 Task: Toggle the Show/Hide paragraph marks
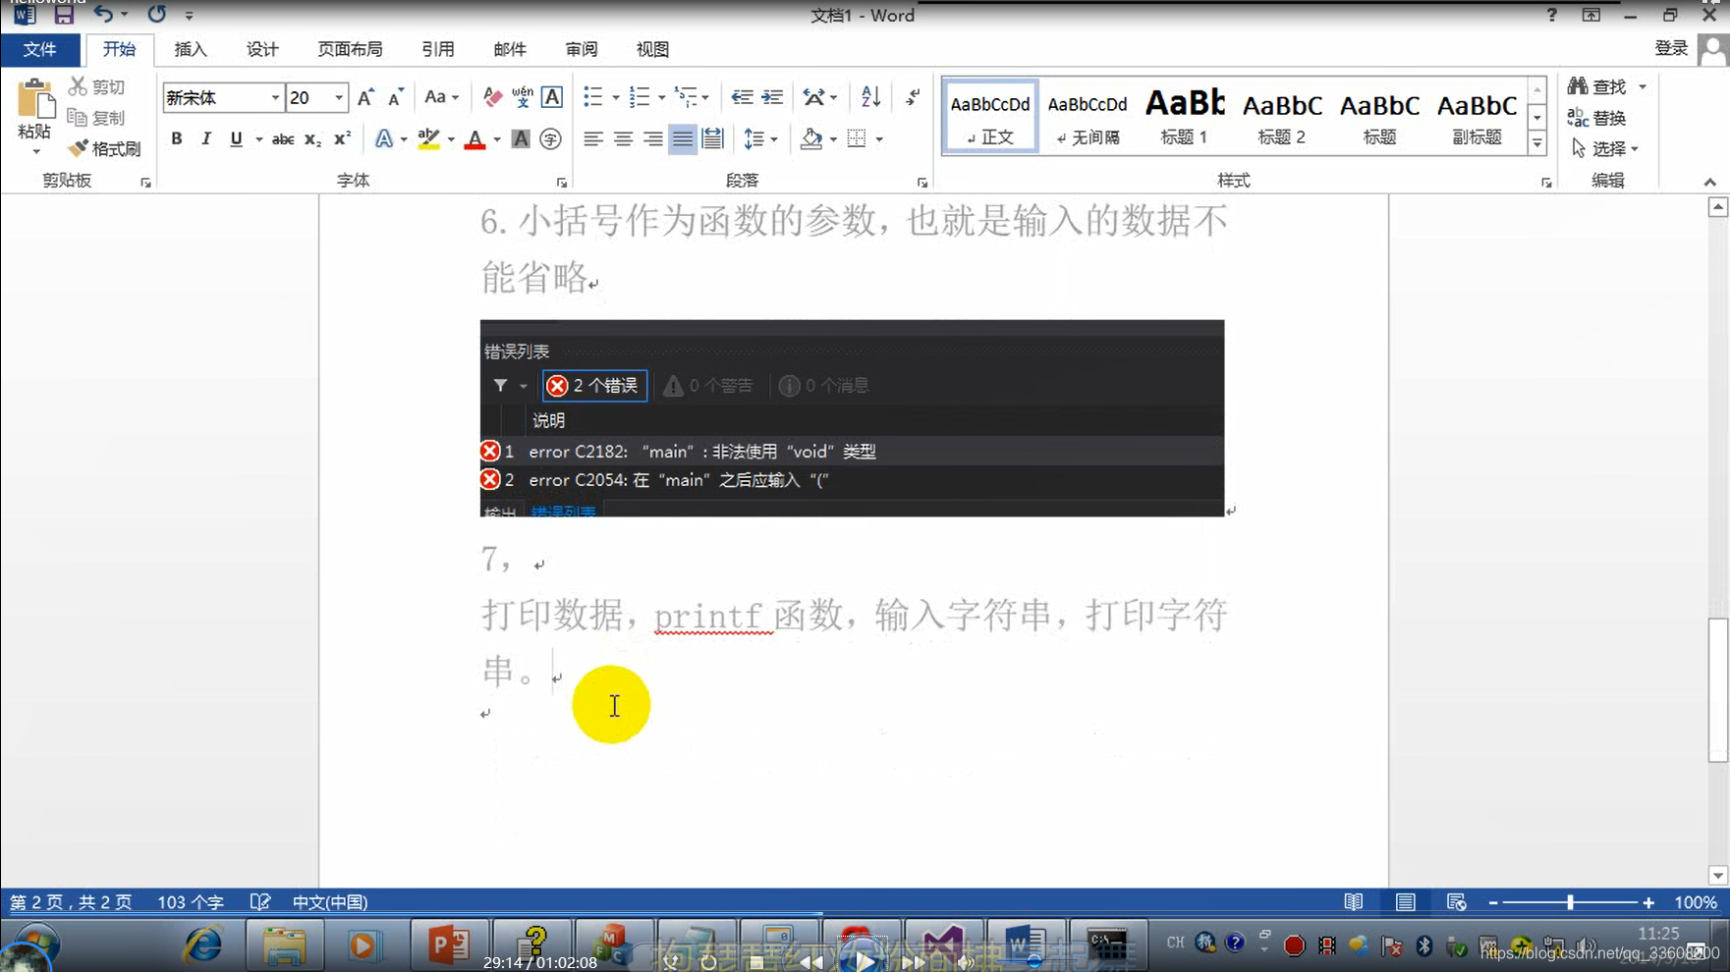tap(912, 96)
